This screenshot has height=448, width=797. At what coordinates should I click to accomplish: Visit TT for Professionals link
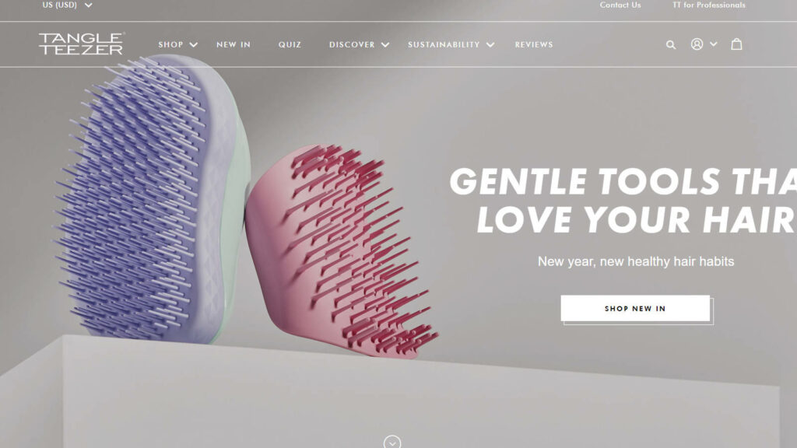(709, 5)
